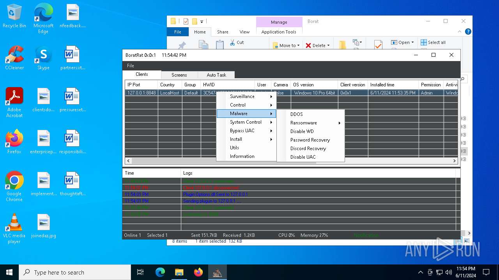The height and width of the screenshot is (280, 499).
Task: Select the partnerssit Word document on desktop
Action: pos(73,58)
